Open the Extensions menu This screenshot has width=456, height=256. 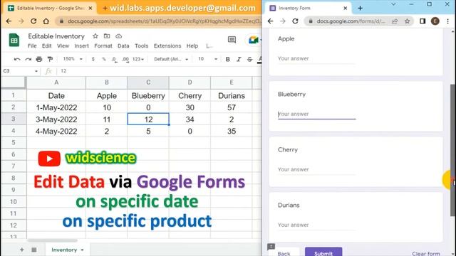point(167,46)
